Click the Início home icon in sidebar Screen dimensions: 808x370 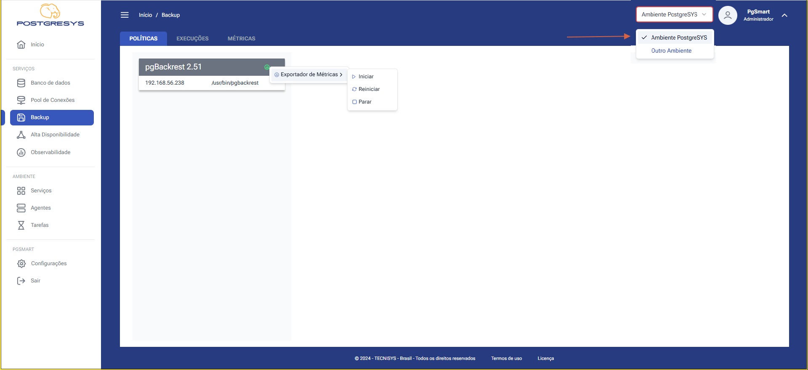tap(21, 45)
